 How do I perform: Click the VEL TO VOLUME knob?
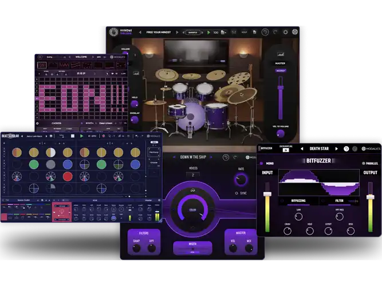(281, 133)
